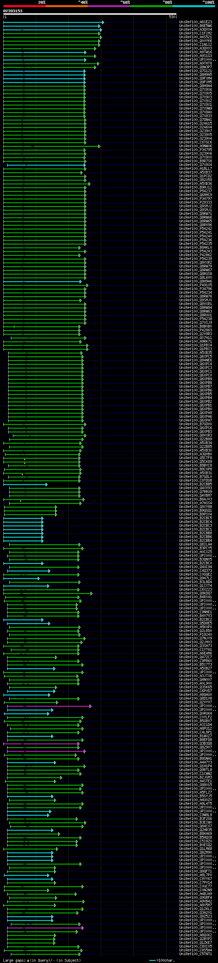Image resolution: width=218 pixels, height=963 pixels.
Task: Select hit label UniRef100_Q8ILA4
Action: (x=196, y=544)
